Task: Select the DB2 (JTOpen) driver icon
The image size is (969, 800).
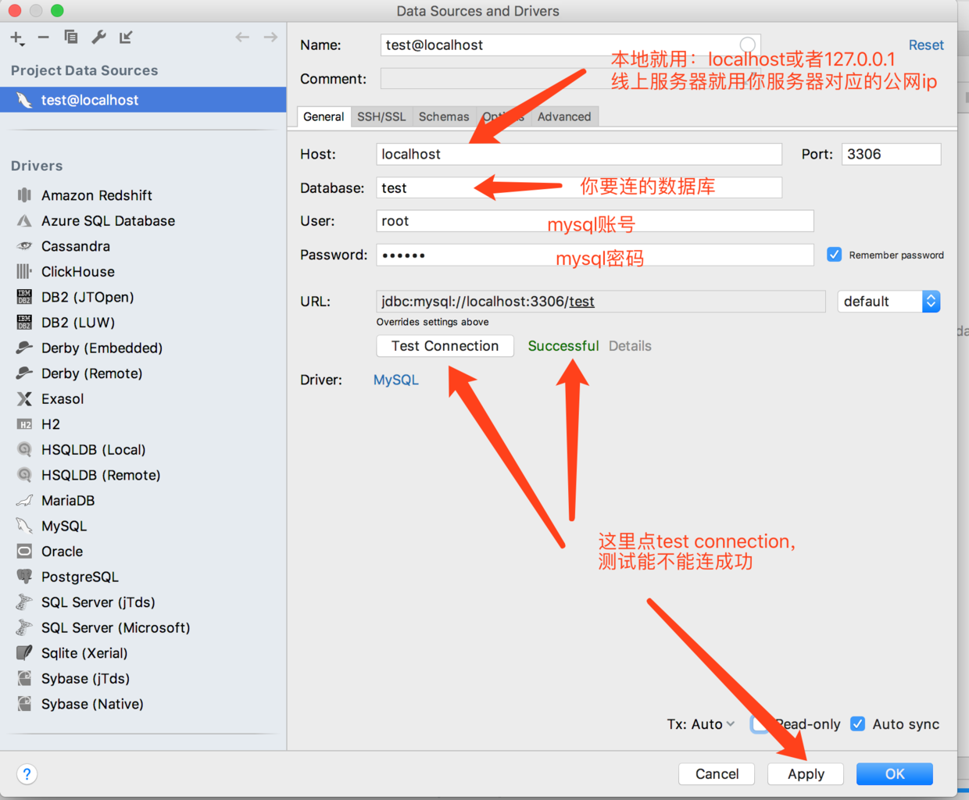Action: click(25, 297)
